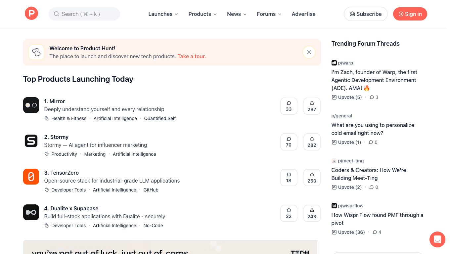The image size is (452, 254).
Task: Upvote the Warp AMA forum thread
Action: point(346,97)
